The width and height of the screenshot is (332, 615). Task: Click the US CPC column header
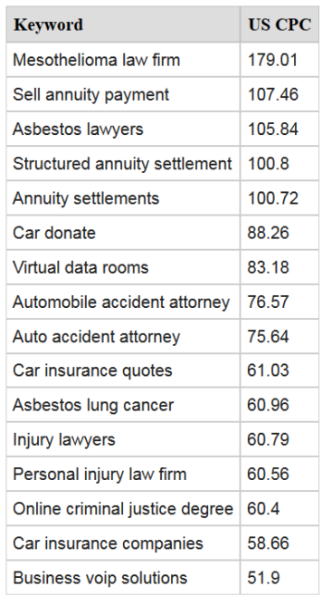[280, 24]
